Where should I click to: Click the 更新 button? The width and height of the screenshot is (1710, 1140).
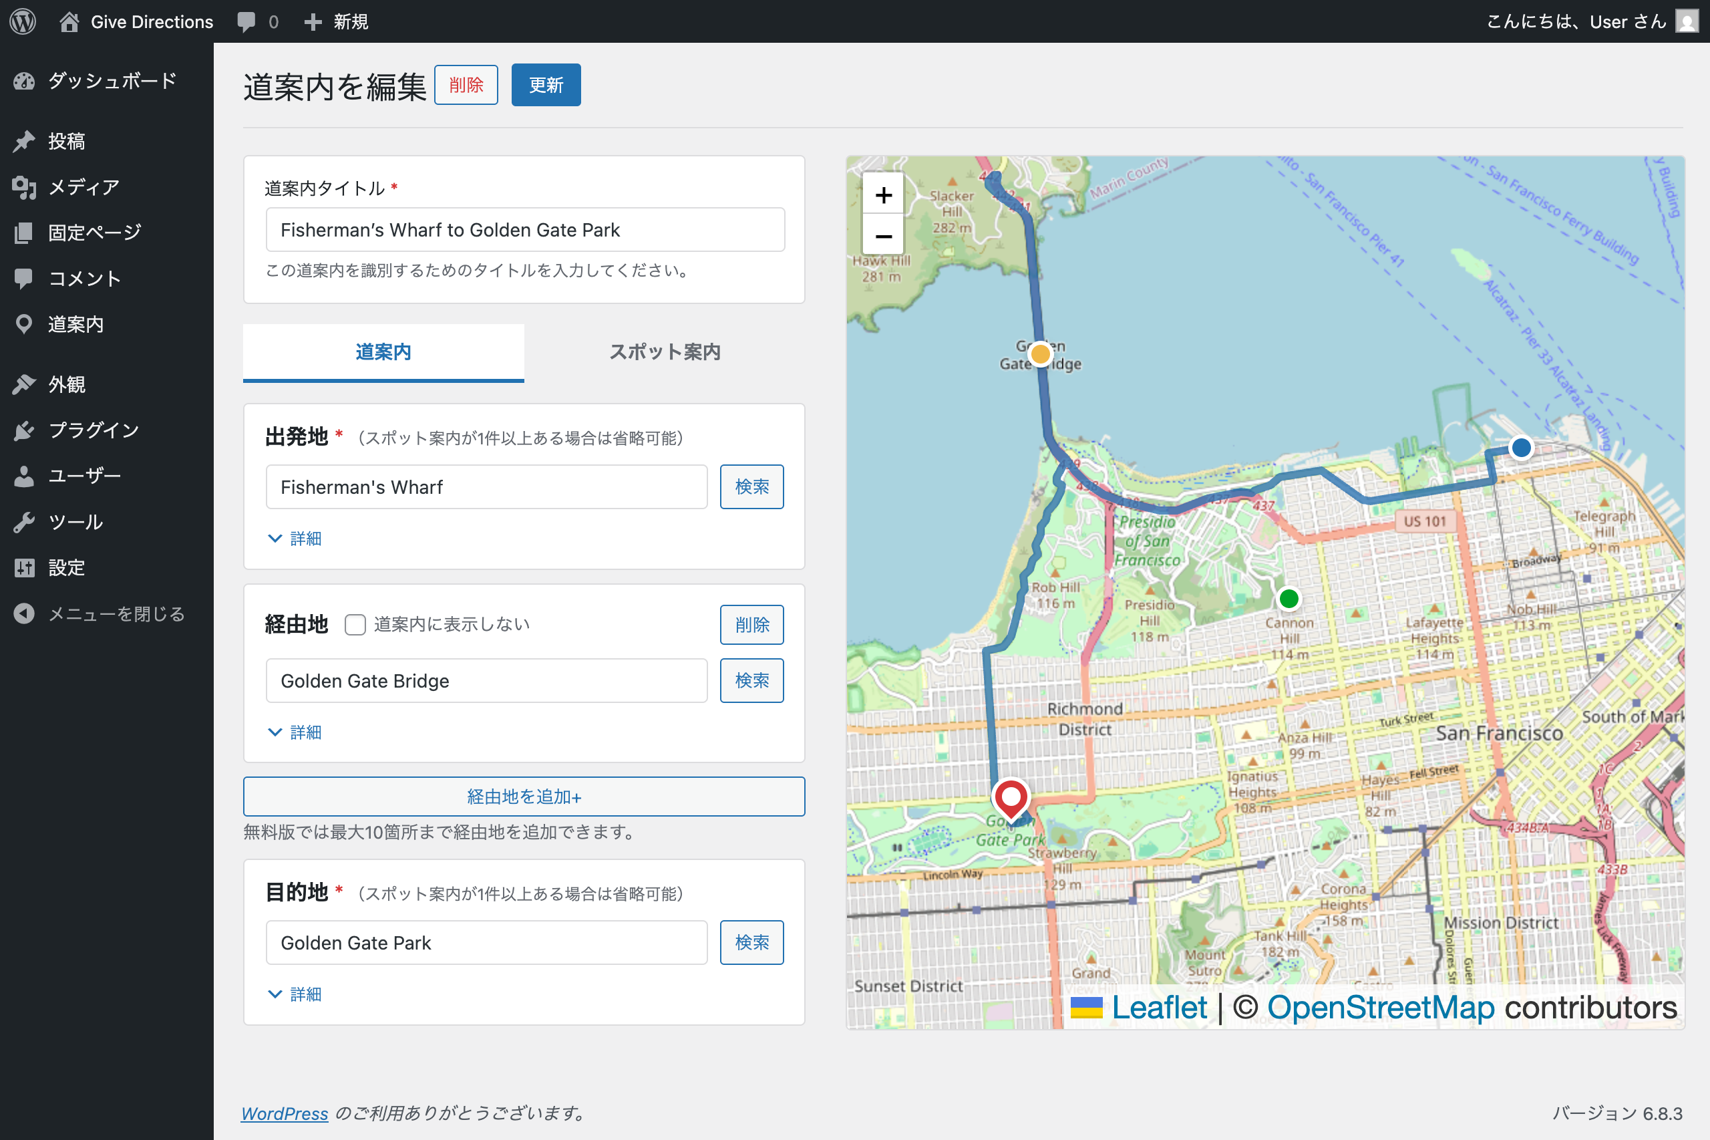tap(546, 84)
